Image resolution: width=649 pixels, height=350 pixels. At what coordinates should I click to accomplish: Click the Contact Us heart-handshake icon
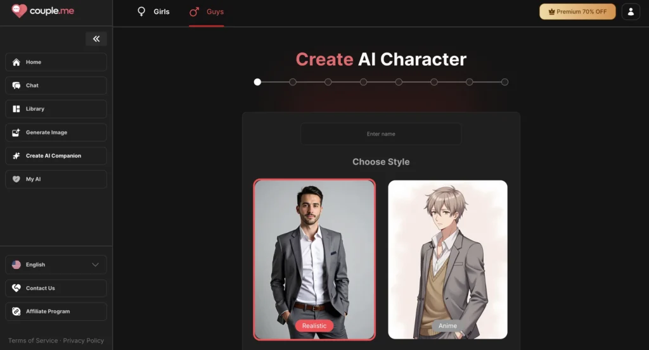pyautogui.click(x=16, y=288)
